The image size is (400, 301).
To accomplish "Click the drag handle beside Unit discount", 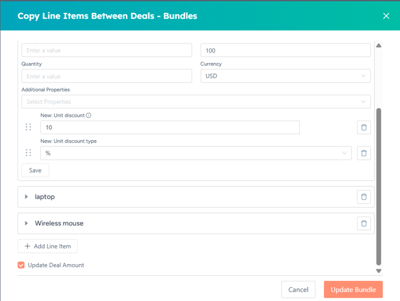I will pos(29,127).
